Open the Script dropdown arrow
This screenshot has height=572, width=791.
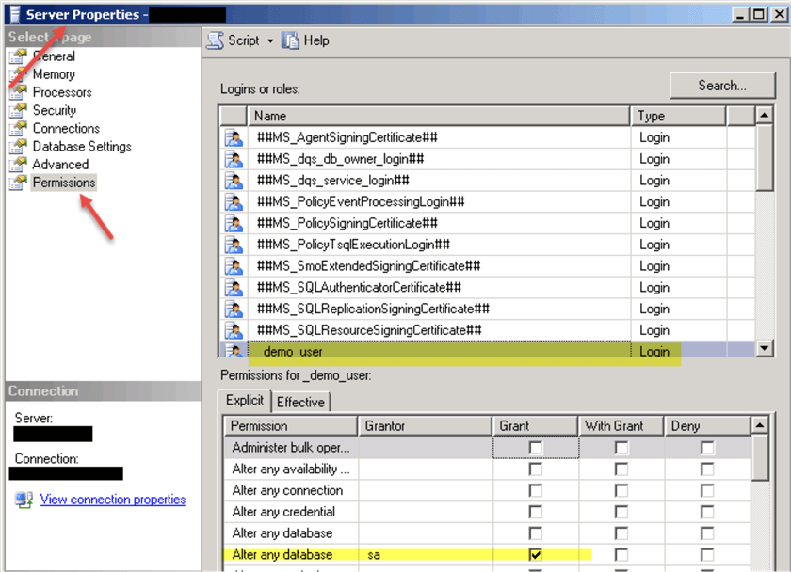pos(270,40)
